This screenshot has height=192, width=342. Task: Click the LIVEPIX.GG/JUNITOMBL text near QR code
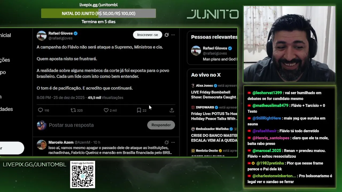click(34, 165)
